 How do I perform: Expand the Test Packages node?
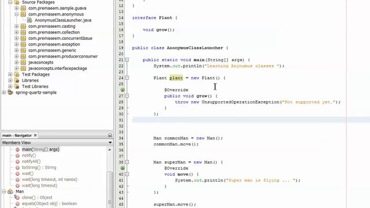pos(10,75)
